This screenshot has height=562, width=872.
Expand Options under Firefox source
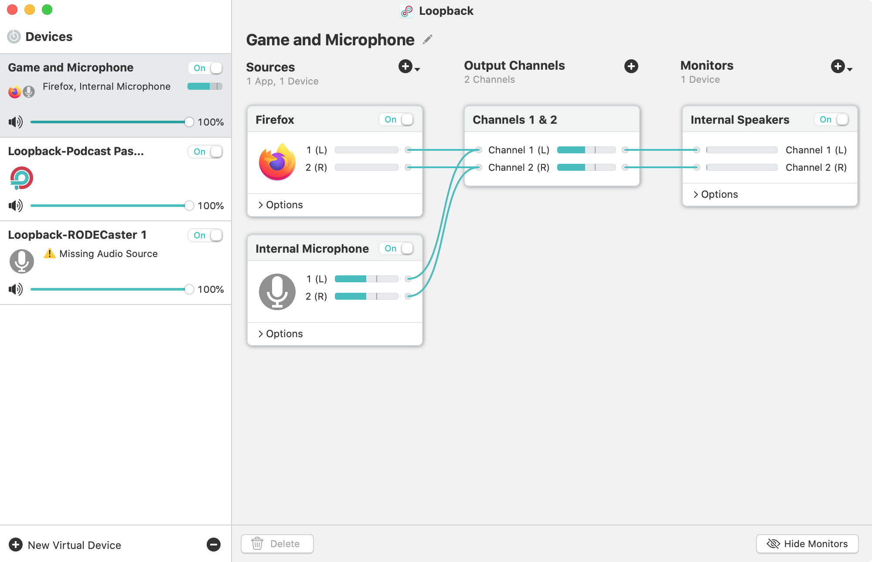(x=280, y=205)
